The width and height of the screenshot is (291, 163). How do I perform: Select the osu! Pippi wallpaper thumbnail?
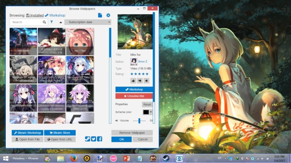click(x=80, y=41)
